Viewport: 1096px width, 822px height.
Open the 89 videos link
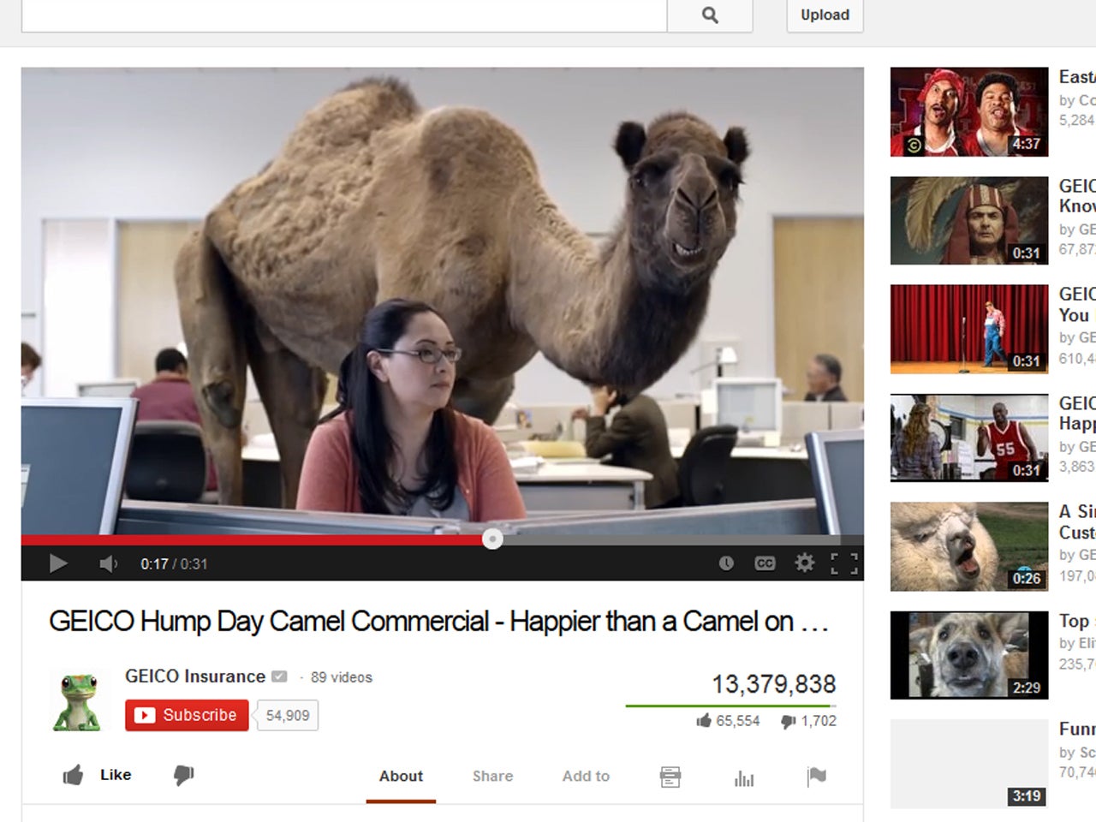coord(342,677)
